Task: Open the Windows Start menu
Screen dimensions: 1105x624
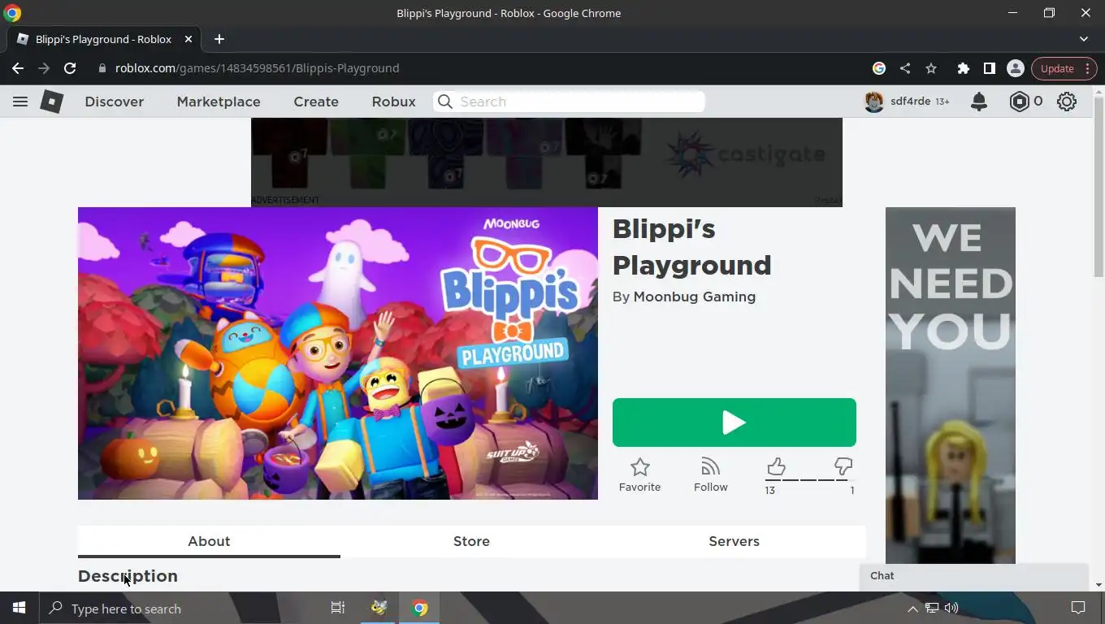Action: [x=19, y=608]
